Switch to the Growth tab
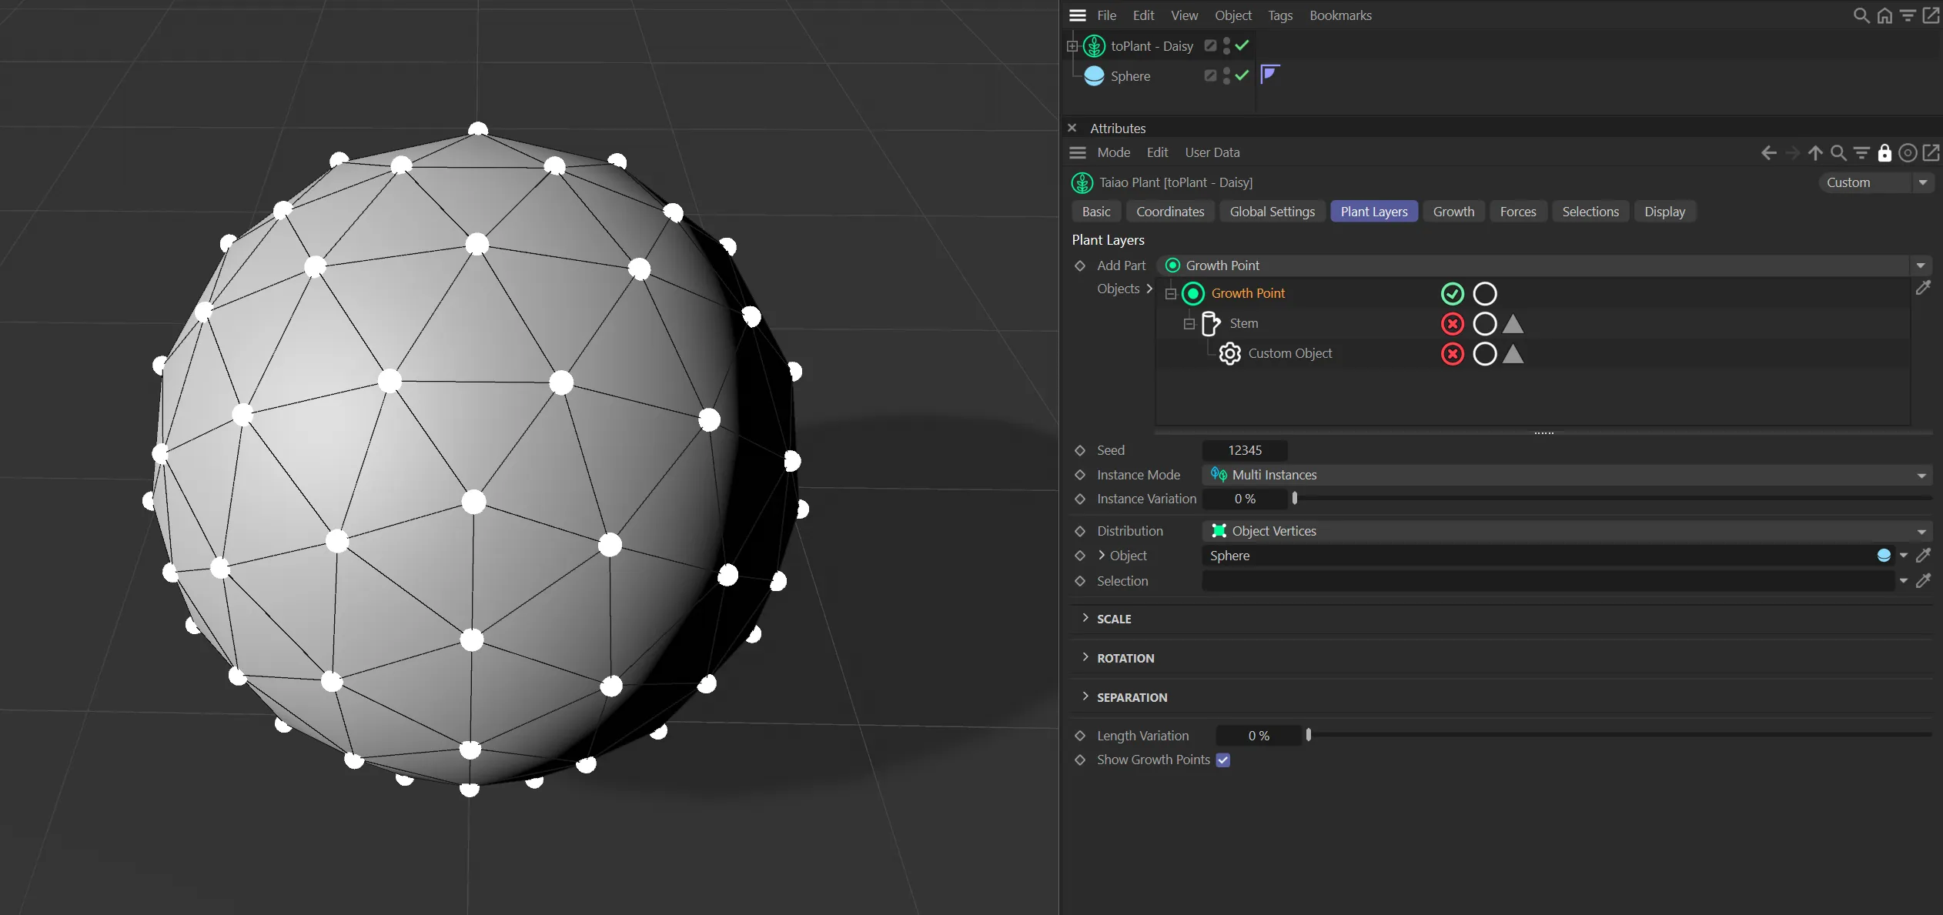The height and width of the screenshot is (915, 1943). (1453, 212)
